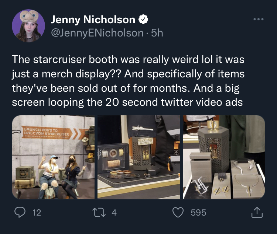
Task: Open the three-dot more options menu
Action: point(259,19)
